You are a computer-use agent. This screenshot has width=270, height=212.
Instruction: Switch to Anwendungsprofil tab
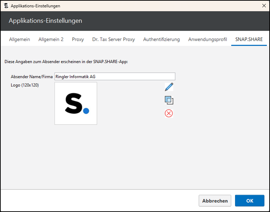[x=208, y=40]
